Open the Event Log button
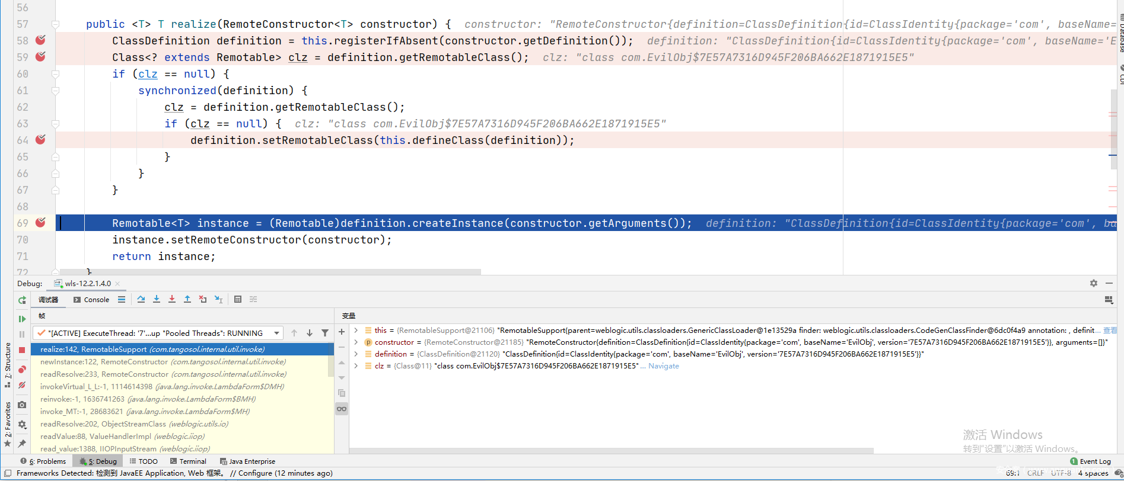Screen dimensions: 1124x481 (1090, 461)
